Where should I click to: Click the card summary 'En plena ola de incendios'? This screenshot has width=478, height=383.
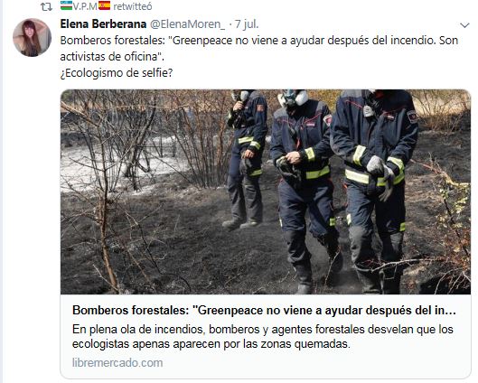coord(263,337)
